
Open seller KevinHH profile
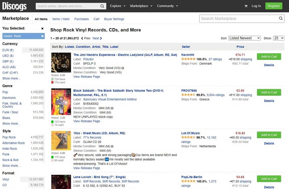188,55
